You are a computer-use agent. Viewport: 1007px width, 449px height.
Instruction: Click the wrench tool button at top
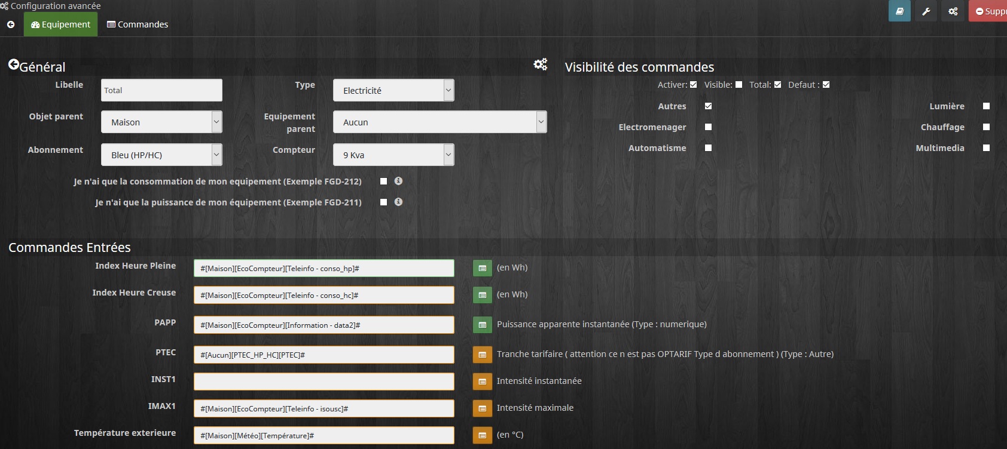tap(926, 11)
